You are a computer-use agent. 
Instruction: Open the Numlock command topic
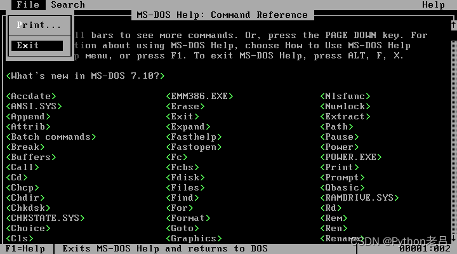click(x=345, y=107)
